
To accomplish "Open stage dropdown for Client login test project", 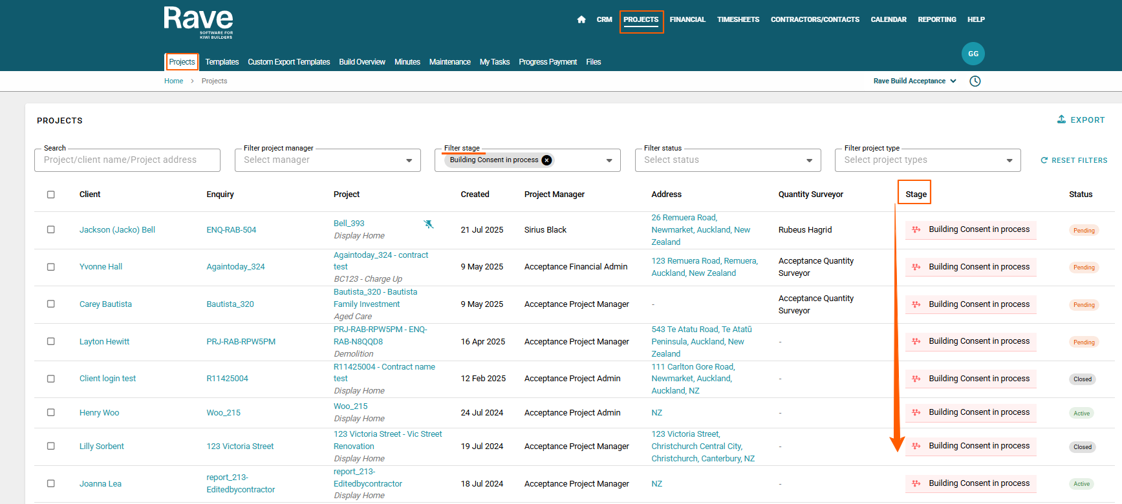I will coord(971,379).
